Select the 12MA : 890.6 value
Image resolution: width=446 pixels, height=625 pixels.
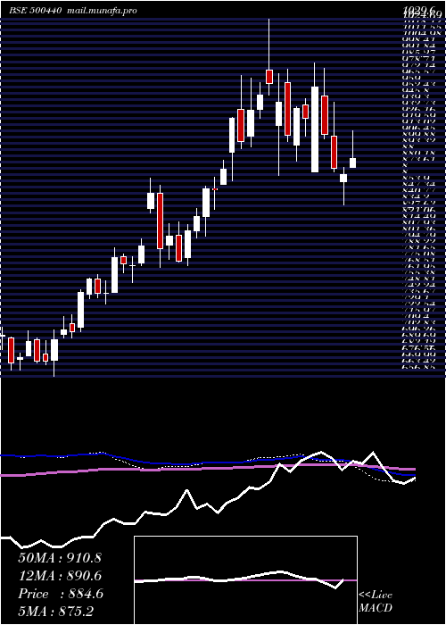(60, 576)
